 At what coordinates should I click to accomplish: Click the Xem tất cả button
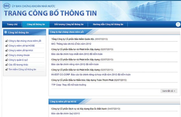pos(169,91)
